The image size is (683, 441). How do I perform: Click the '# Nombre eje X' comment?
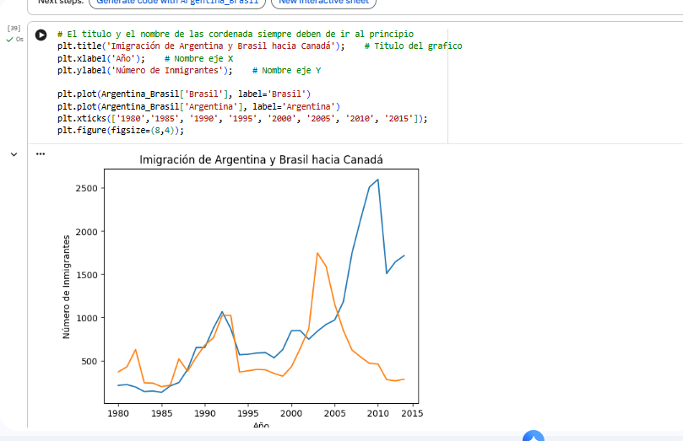point(198,58)
